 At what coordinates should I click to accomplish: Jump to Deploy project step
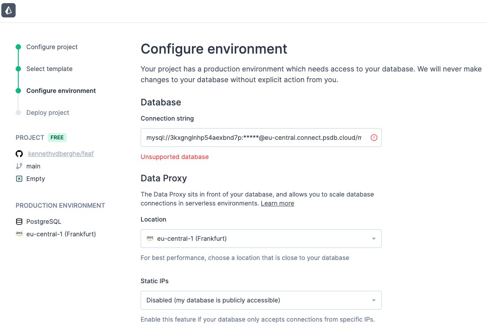(47, 113)
